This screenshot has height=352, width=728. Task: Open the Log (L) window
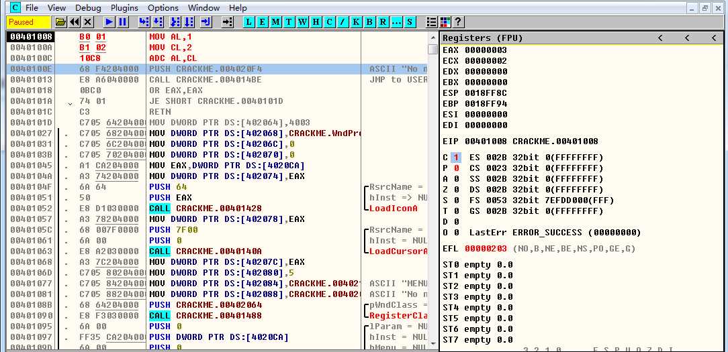click(249, 22)
